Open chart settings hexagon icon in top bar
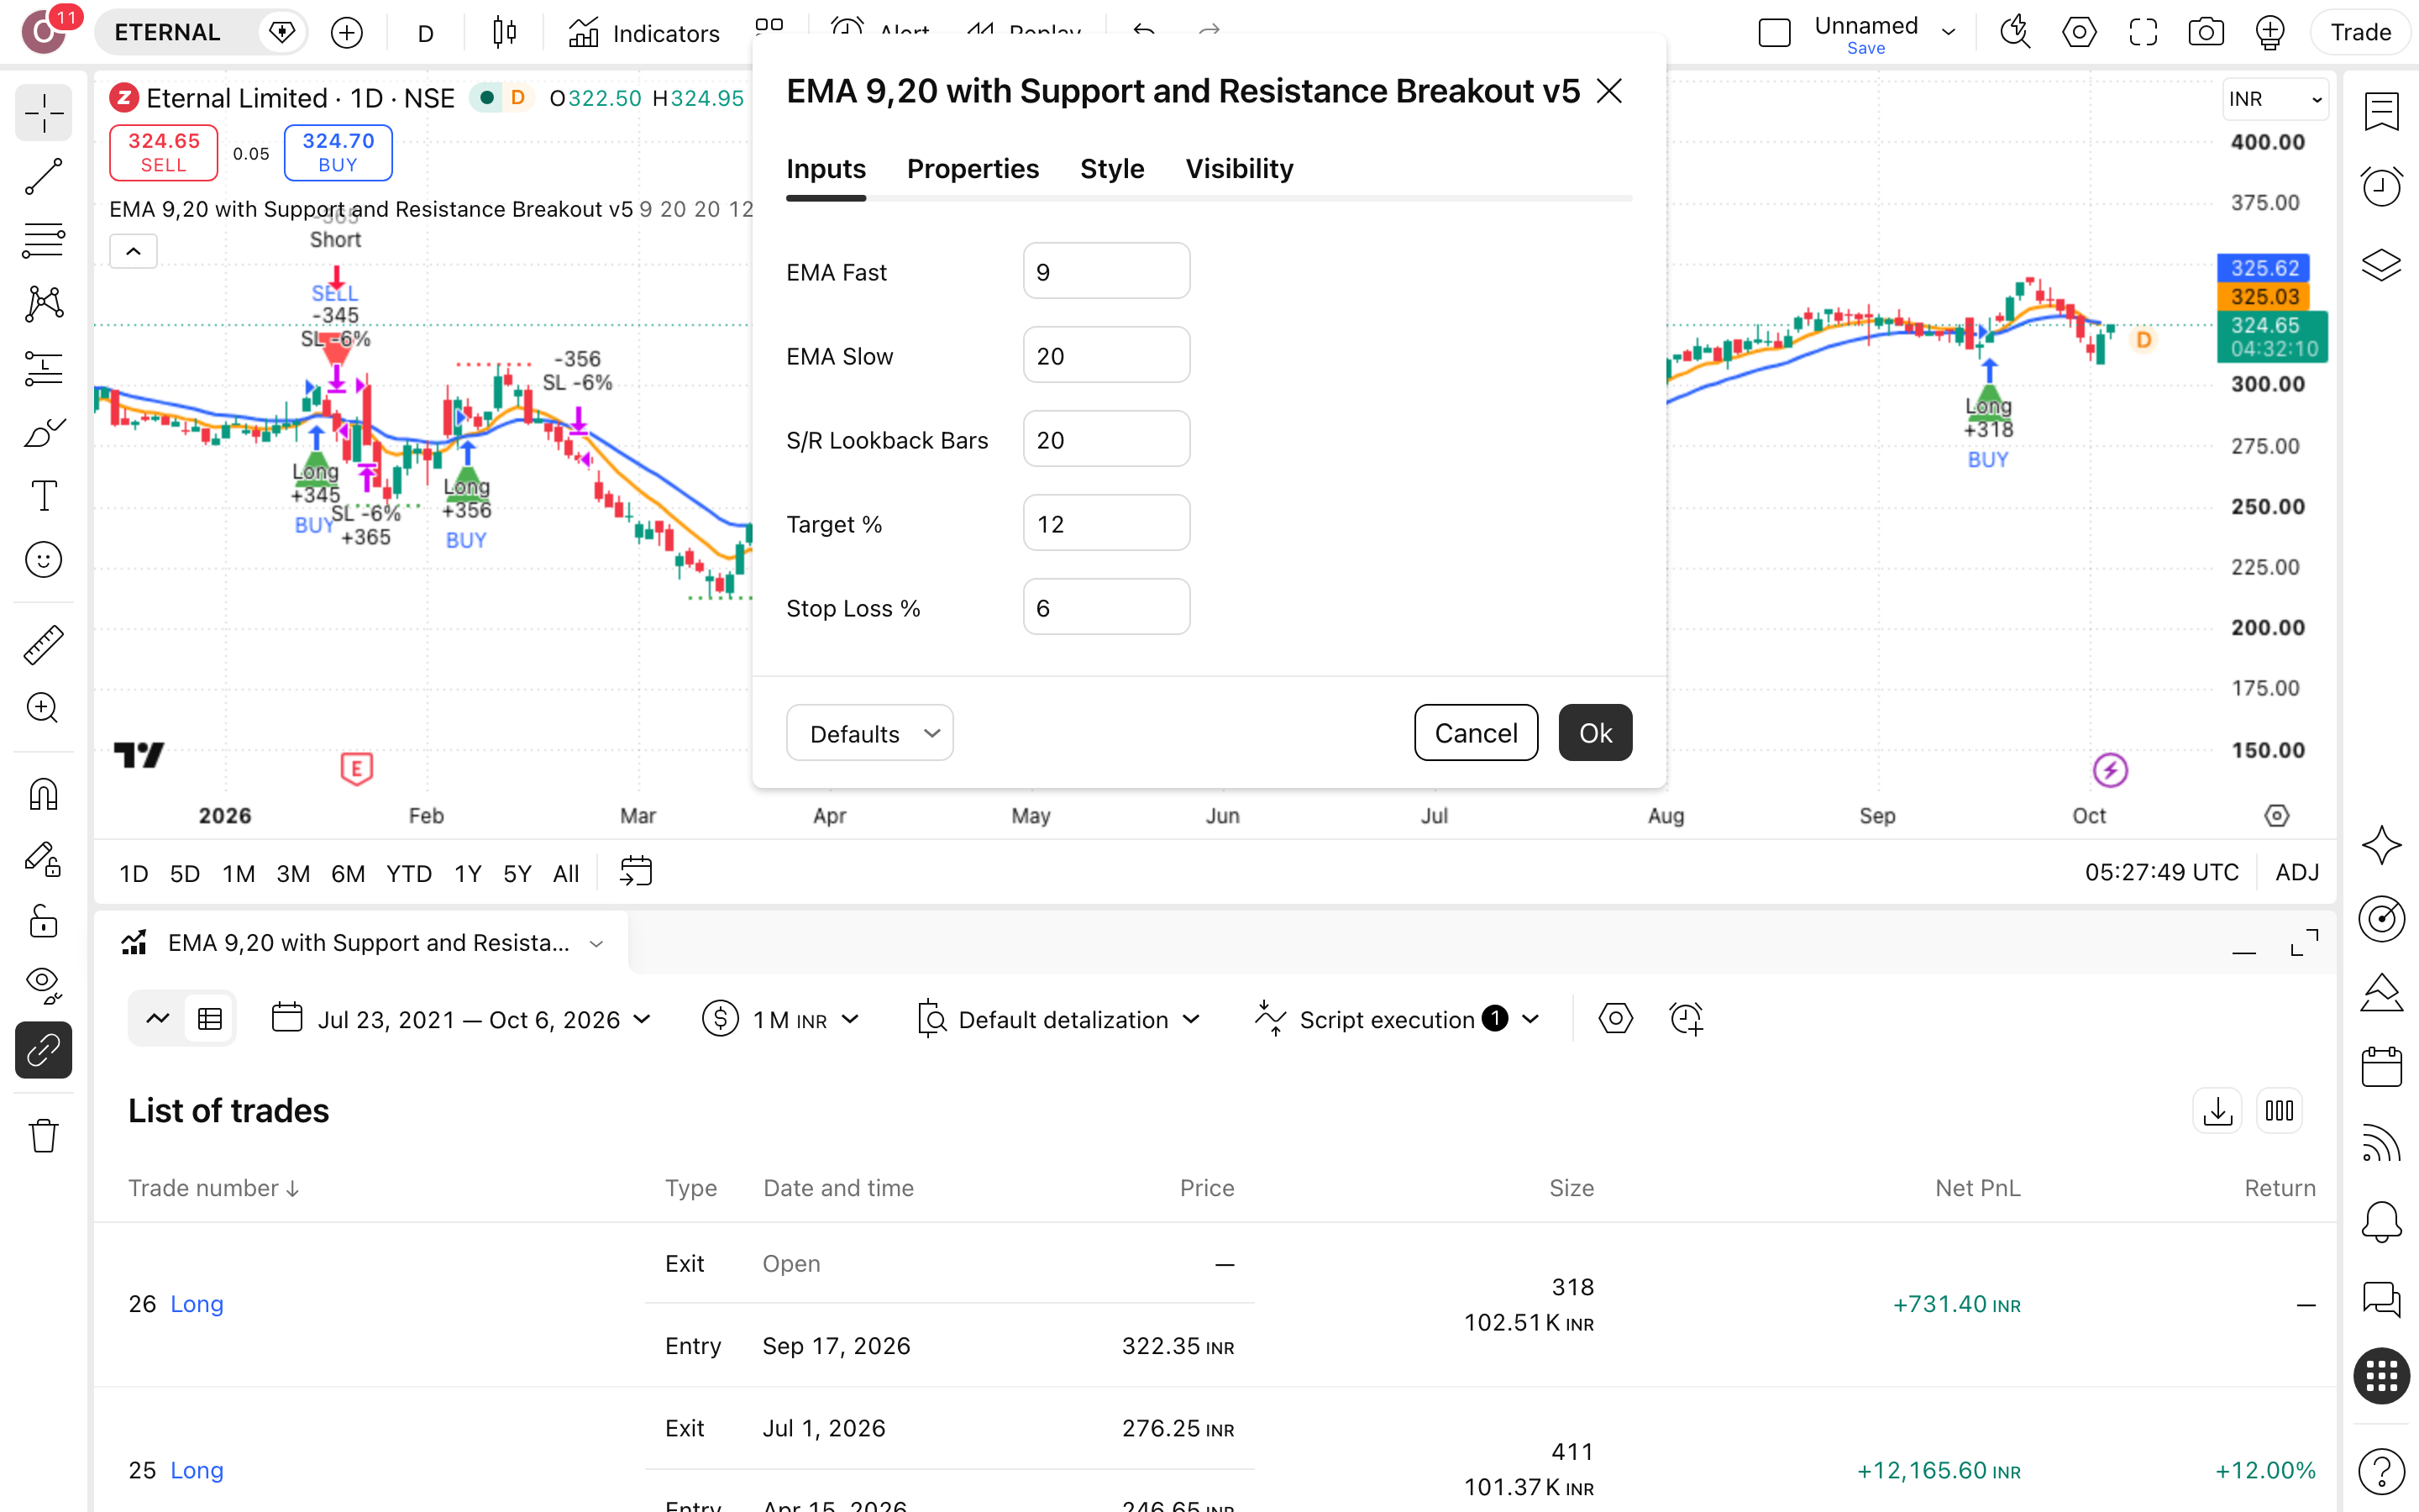This screenshot has width=2419, height=1512. pos(2079,33)
